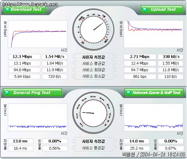Click the 2.71 Mbps upload value field
Image resolution: width=187 pixels, height=159 pixels.
140,56
